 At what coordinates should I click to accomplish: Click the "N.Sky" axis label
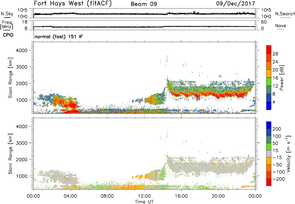tap(7, 14)
